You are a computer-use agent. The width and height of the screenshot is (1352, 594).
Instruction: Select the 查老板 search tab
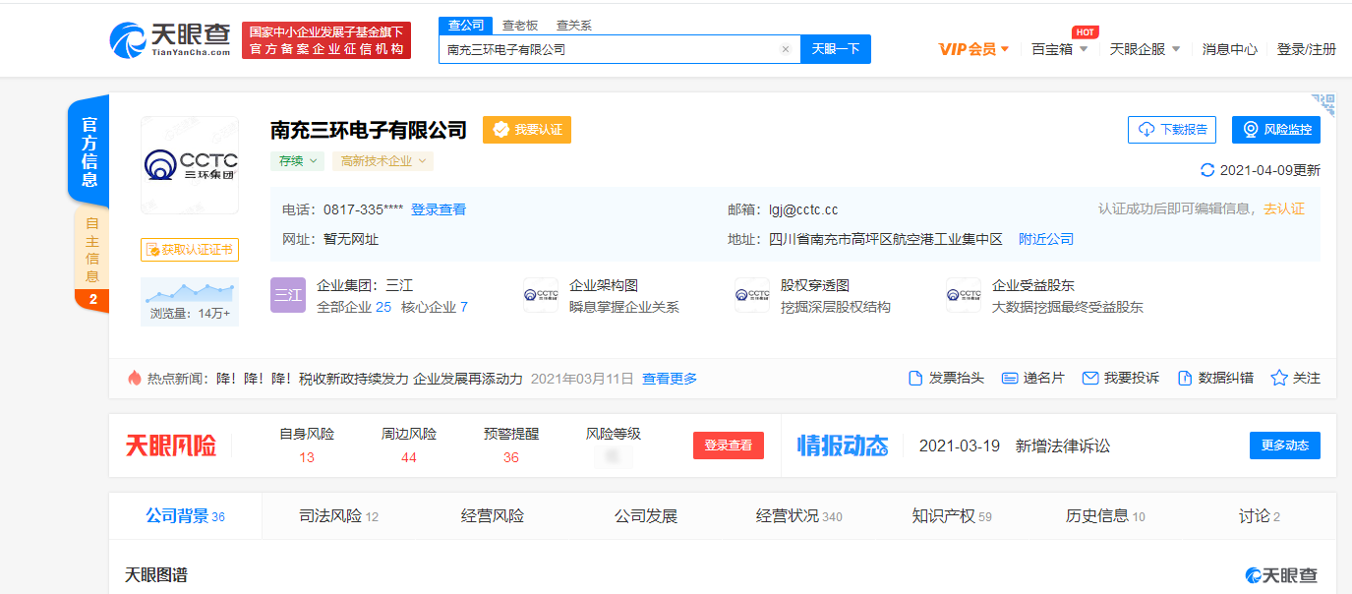pyautogui.click(x=520, y=26)
